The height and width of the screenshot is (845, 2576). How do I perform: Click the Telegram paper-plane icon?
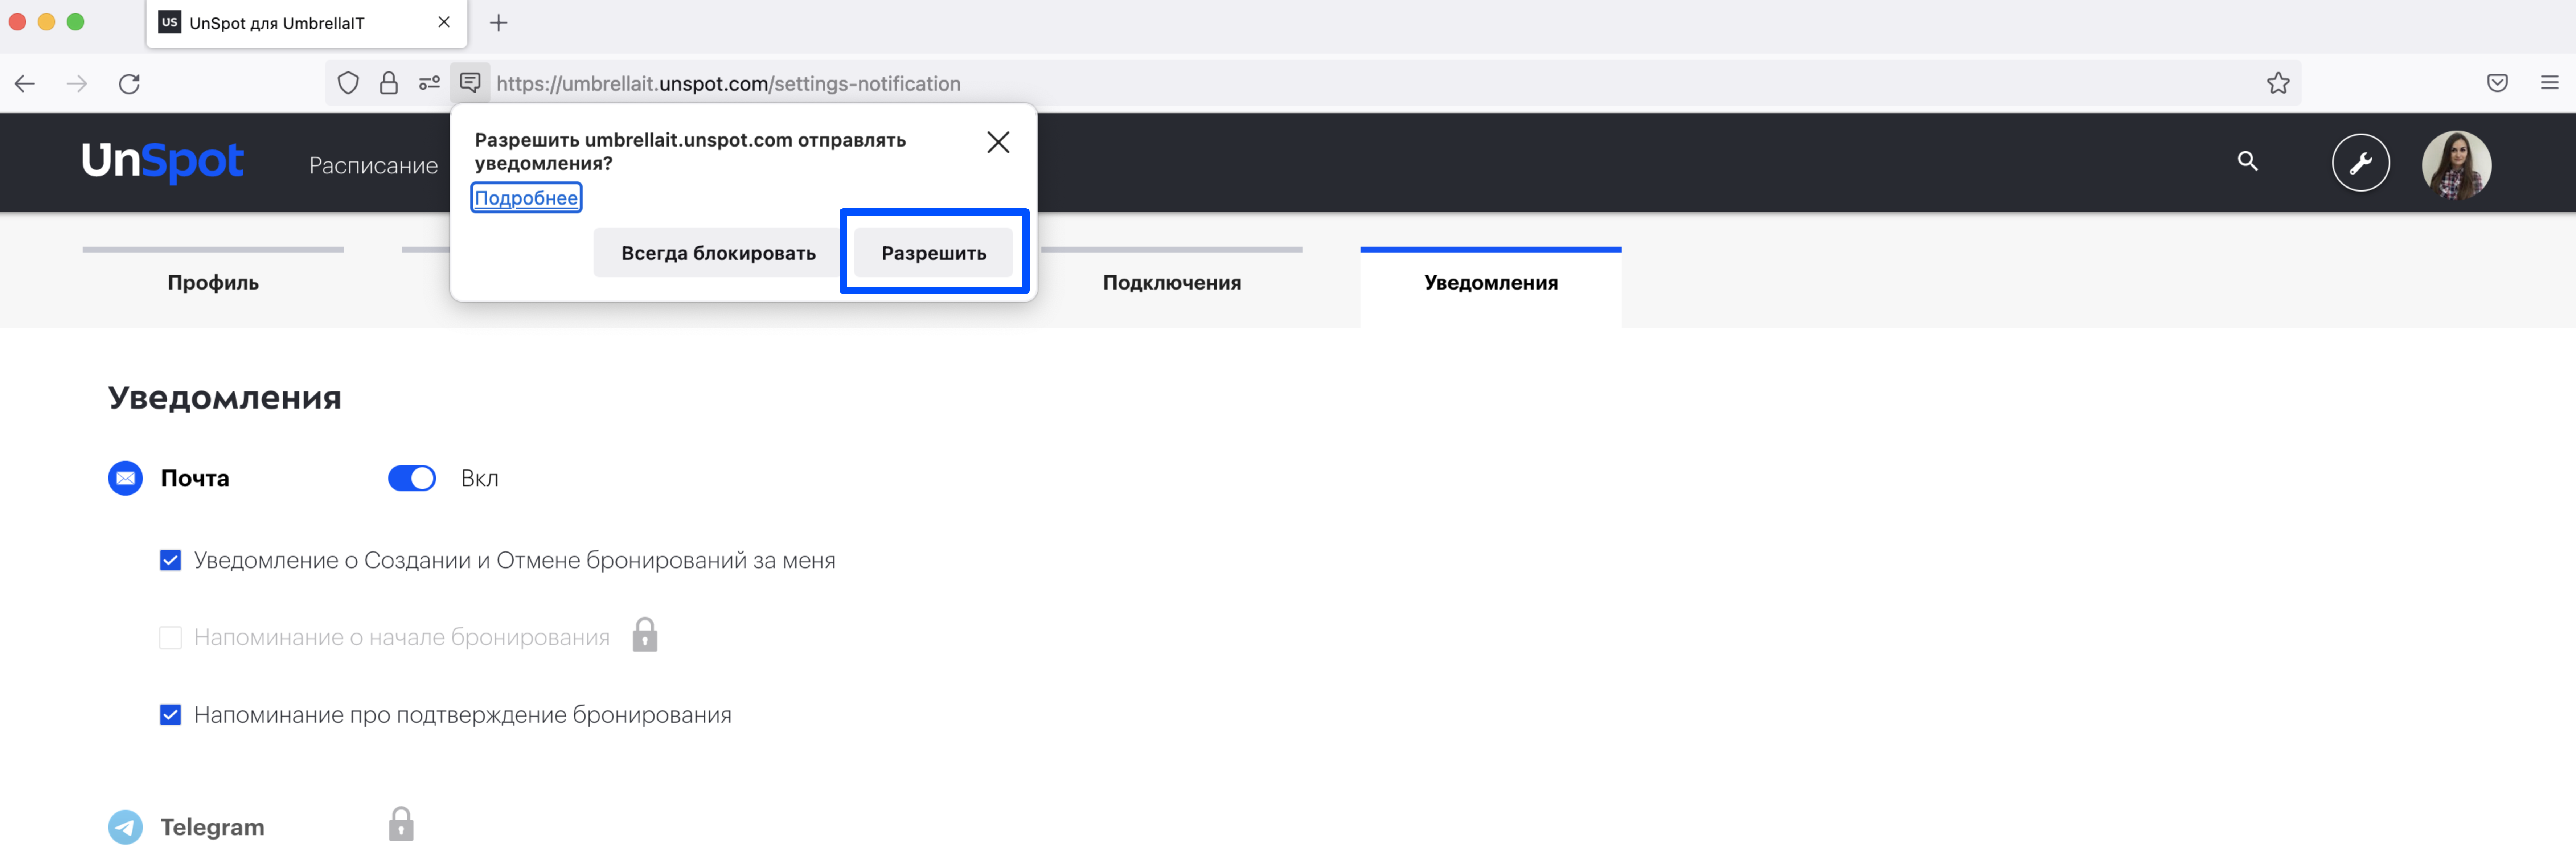pyautogui.click(x=125, y=827)
